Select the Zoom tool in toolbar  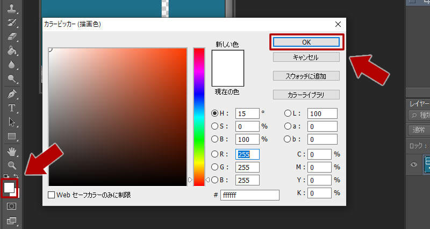point(11,165)
